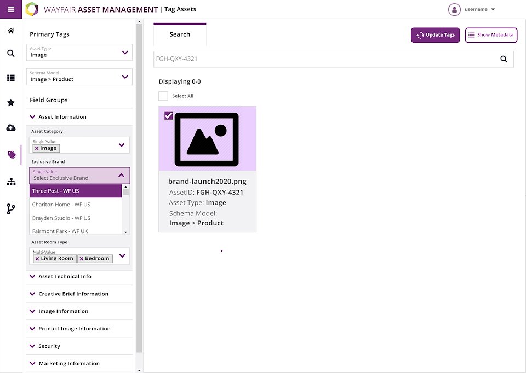Image resolution: width=526 pixels, height=373 pixels.
Task: Check the Select All checkbox
Action: tap(163, 96)
